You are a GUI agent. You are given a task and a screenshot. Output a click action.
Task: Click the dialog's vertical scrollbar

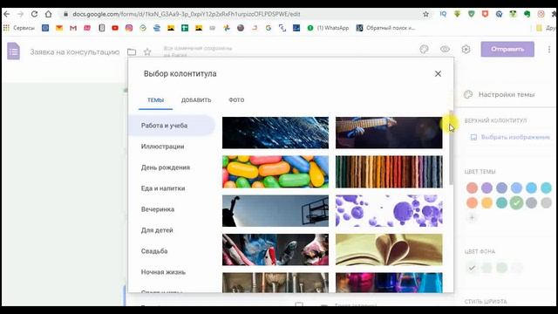(x=452, y=147)
